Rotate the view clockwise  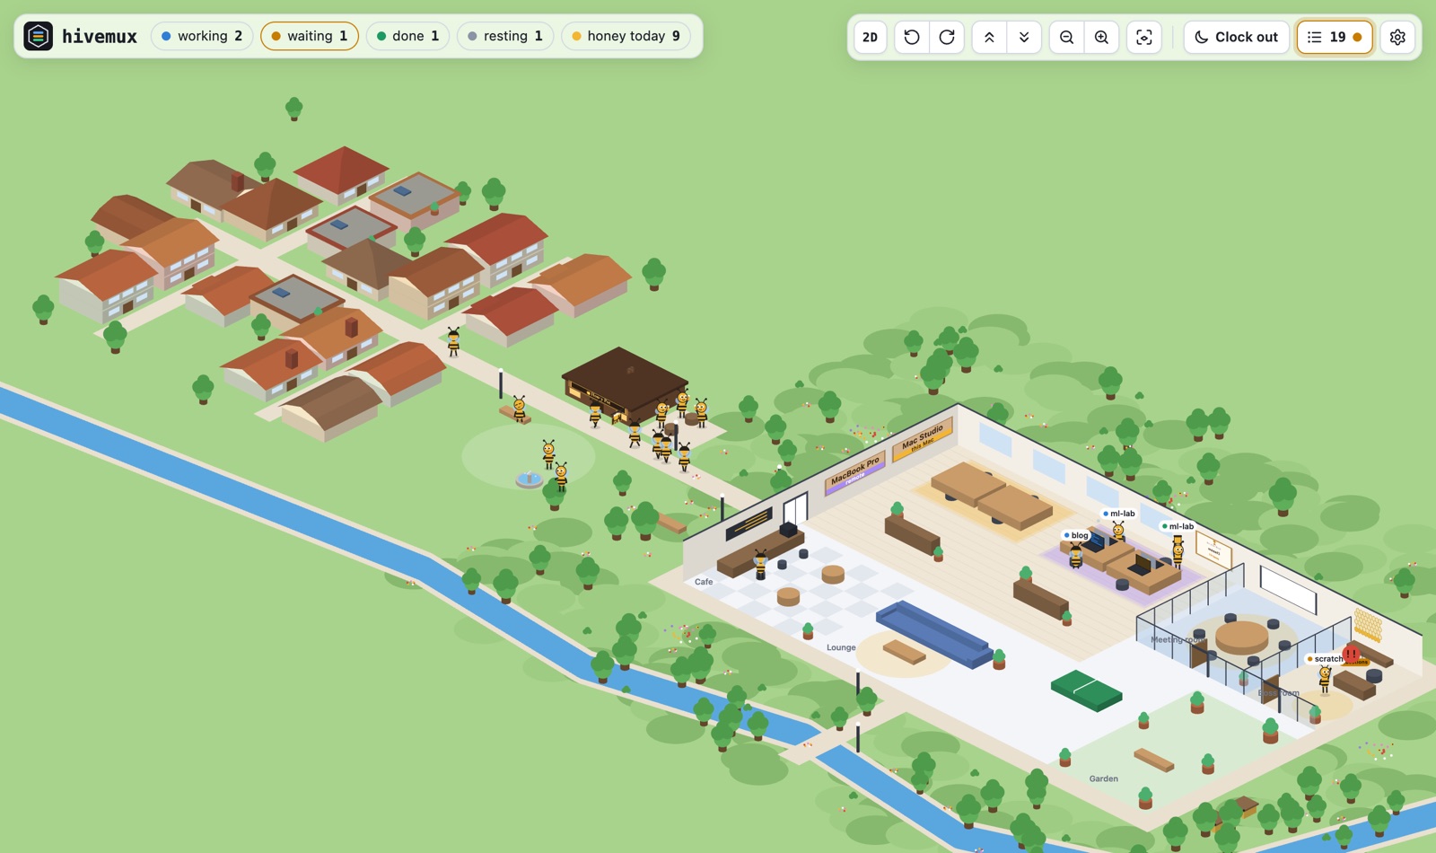pos(947,37)
